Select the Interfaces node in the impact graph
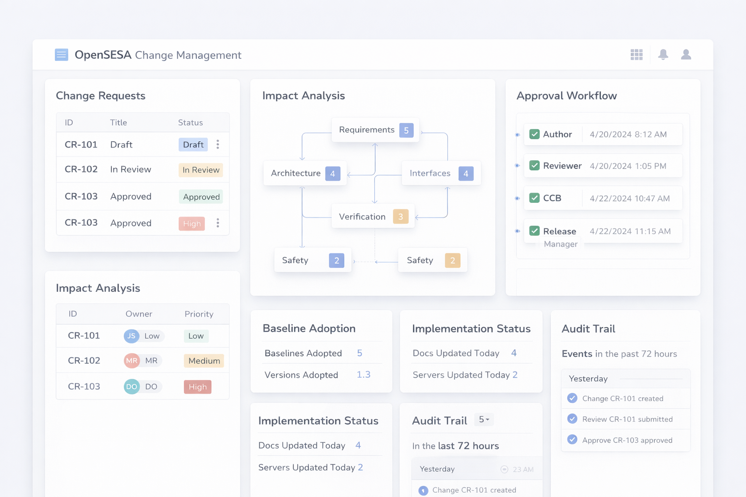This screenshot has width=746, height=497. pyautogui.click(x=441, y=173)
